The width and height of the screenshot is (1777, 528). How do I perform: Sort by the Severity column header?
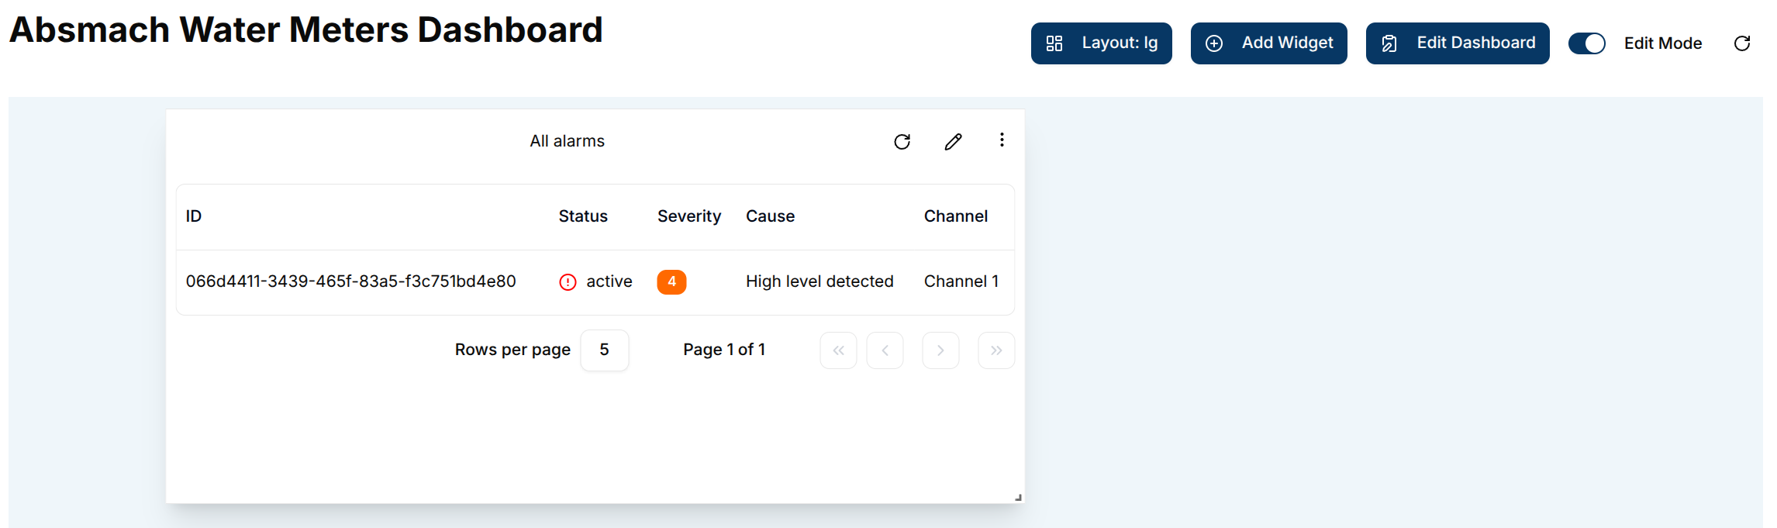pos(688,216)
